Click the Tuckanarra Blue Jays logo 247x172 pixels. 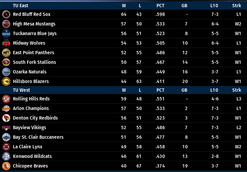(6, 34)
